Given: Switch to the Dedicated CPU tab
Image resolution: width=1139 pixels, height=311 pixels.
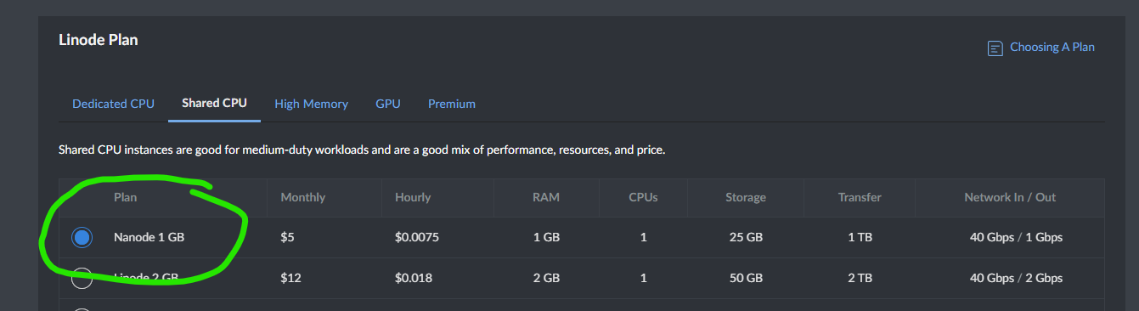Looking at the screenshot, I should click(x=113, y=104).
